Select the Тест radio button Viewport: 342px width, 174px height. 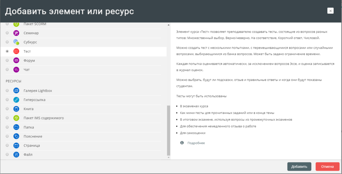pyautogui.click(x=7, y=51)
